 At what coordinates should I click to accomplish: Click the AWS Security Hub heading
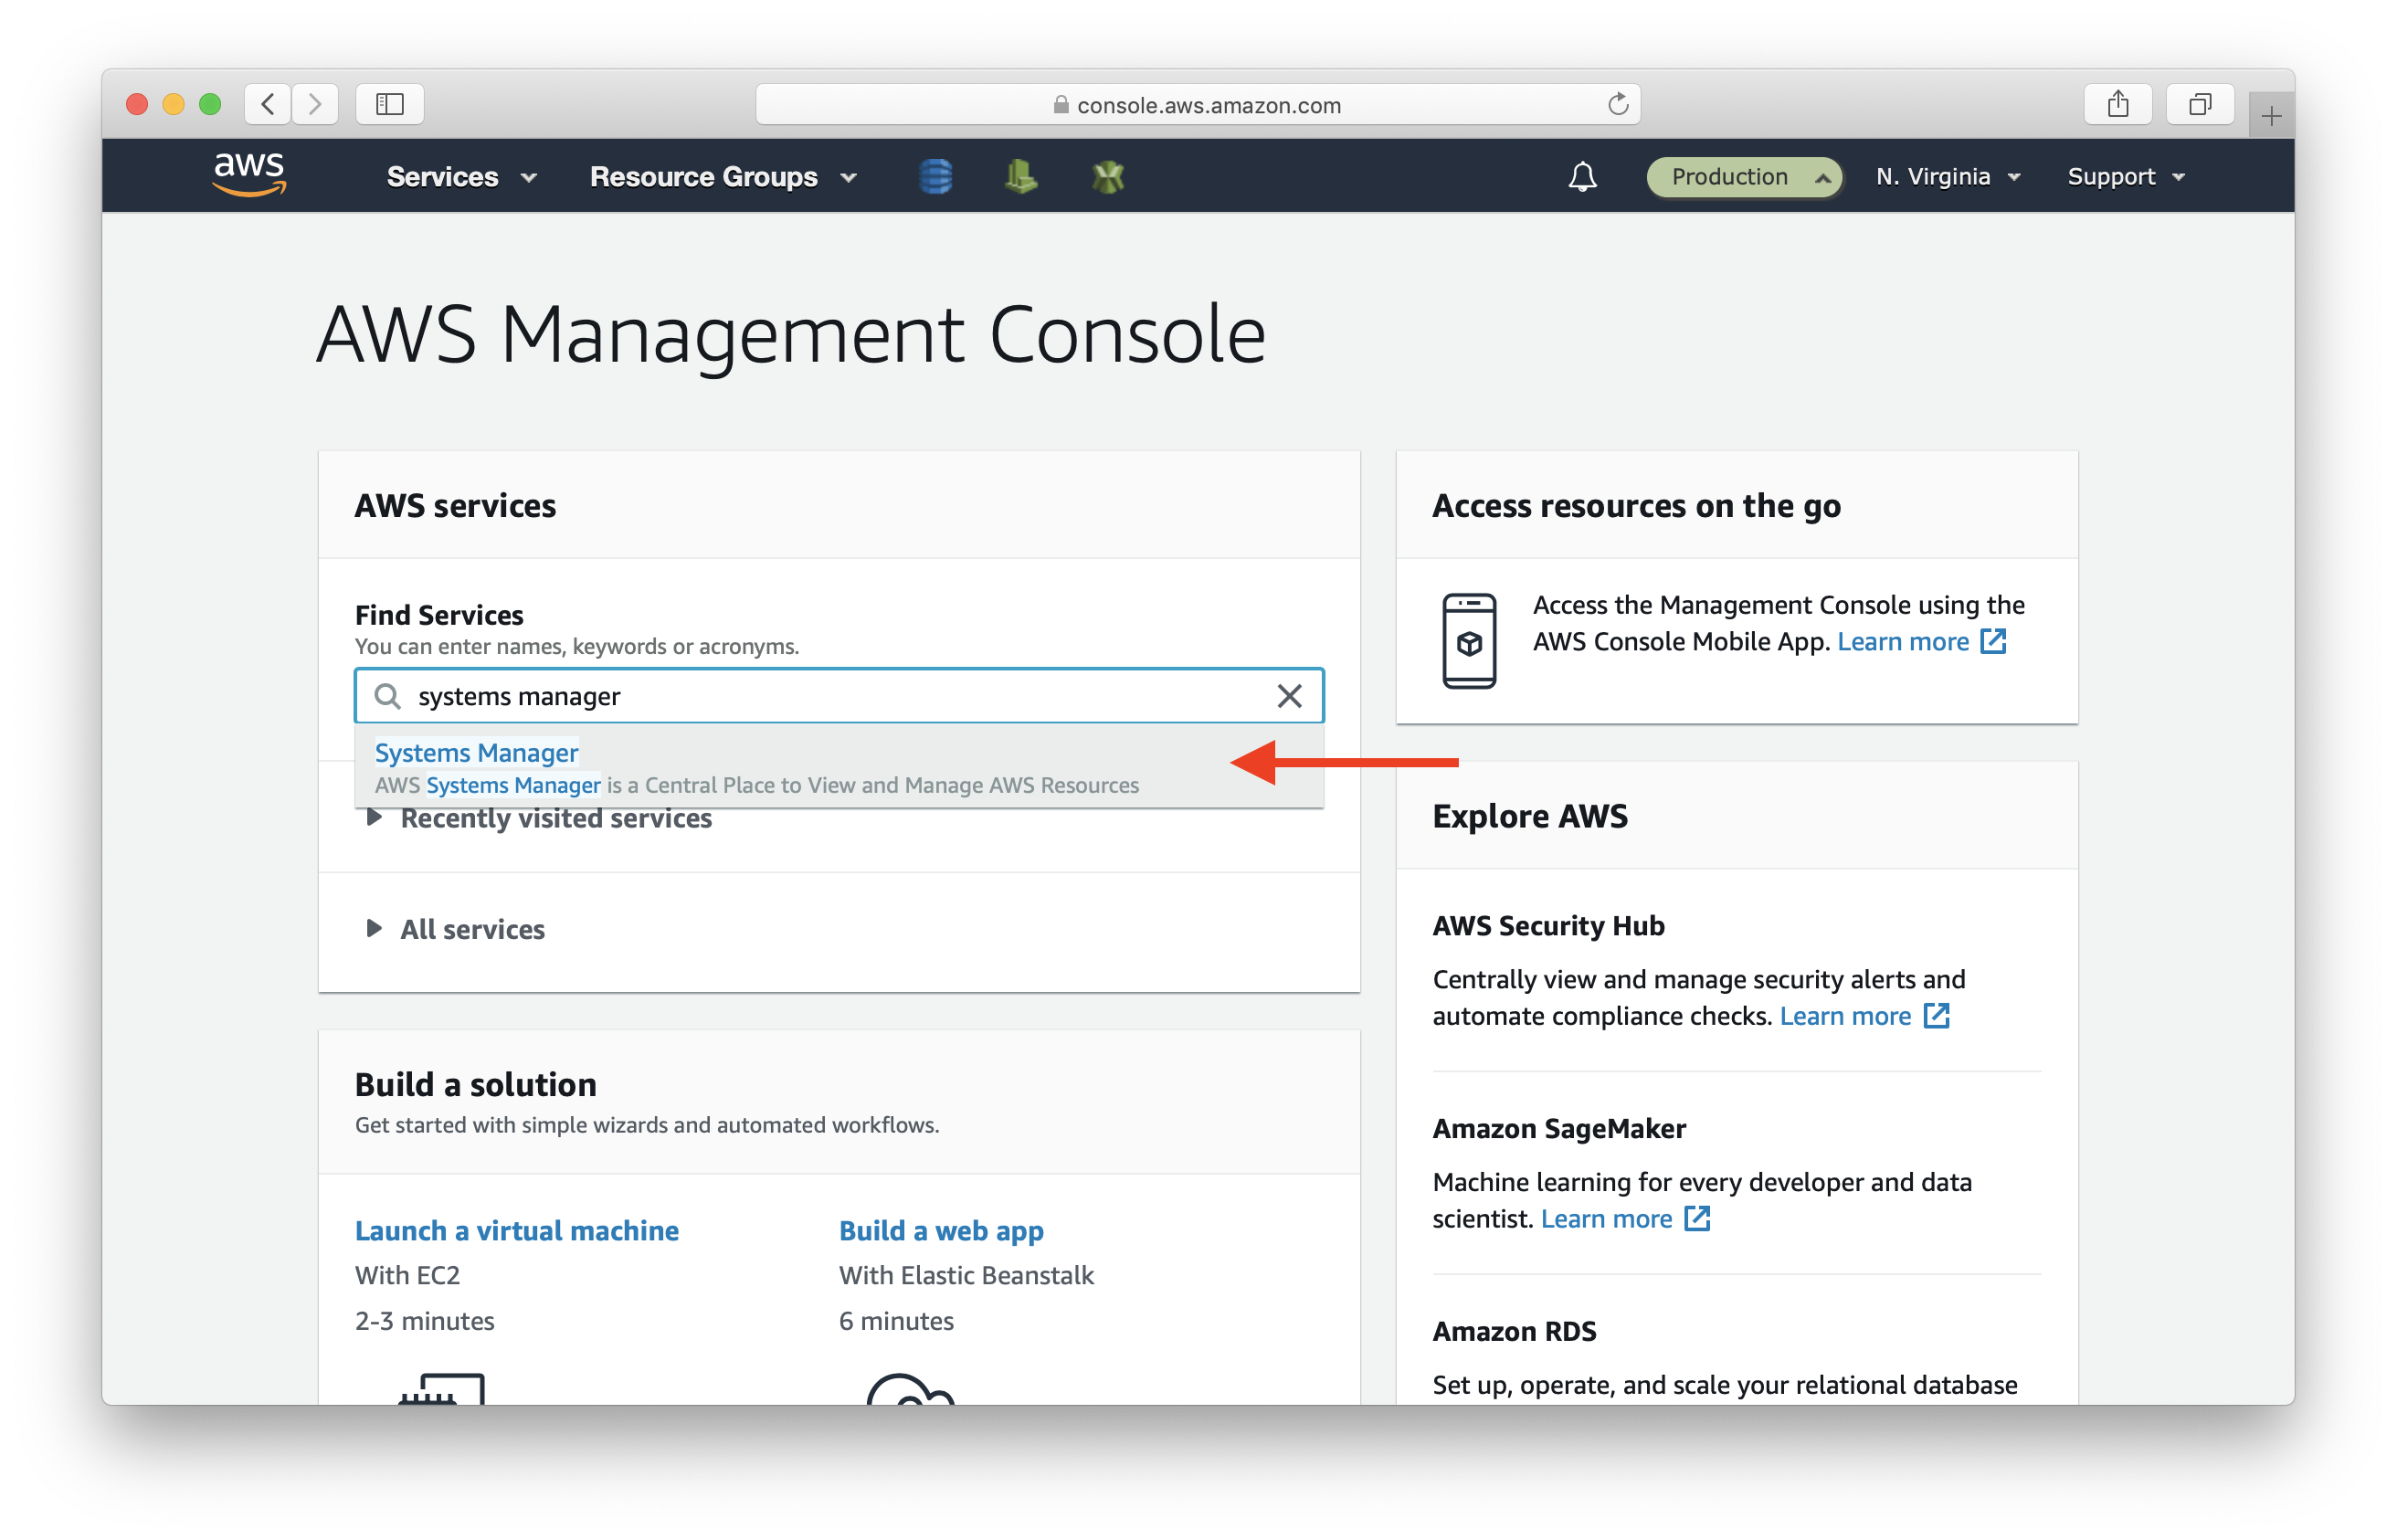coord(1548,926)
